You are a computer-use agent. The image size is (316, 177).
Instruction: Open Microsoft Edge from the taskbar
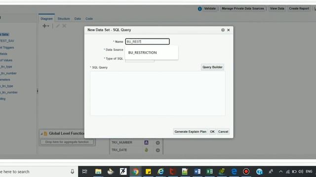pyautogui.click(x=234, y=172)
